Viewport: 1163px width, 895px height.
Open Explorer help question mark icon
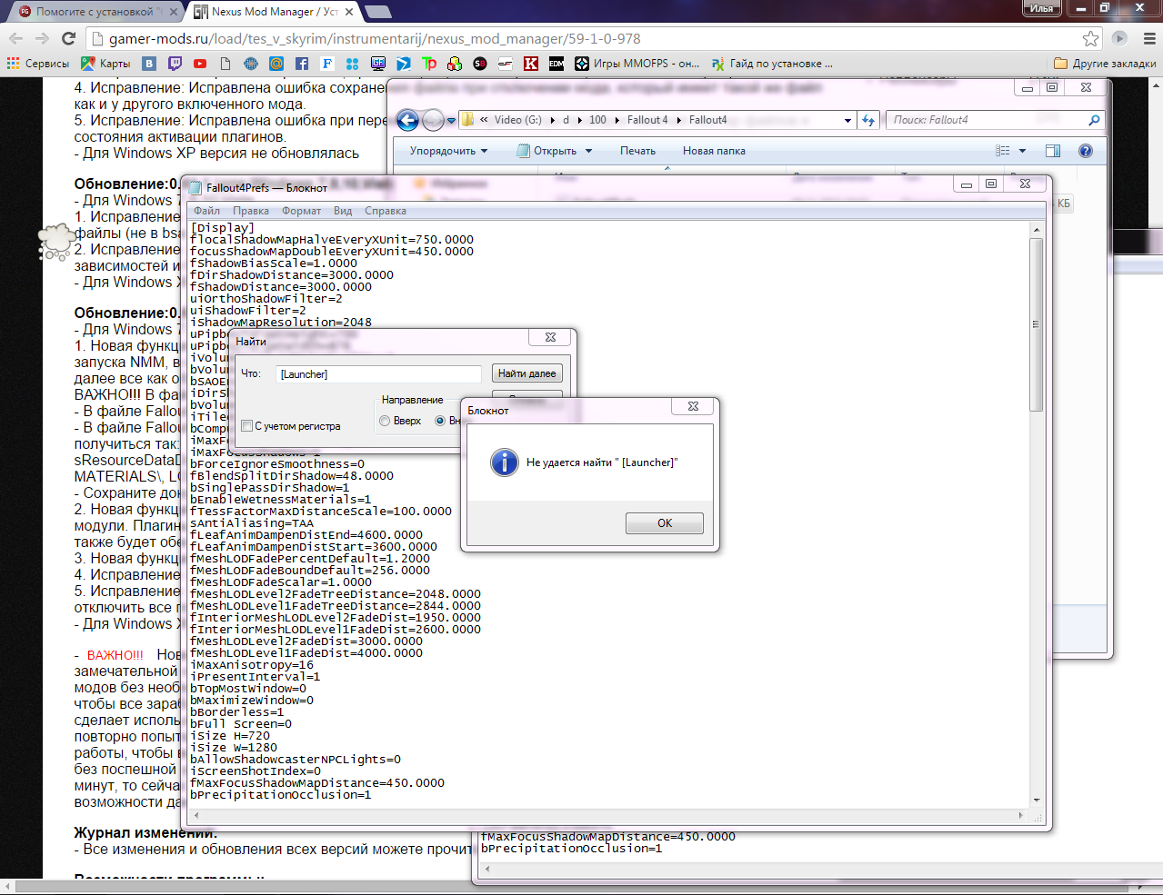(1085, 151)
